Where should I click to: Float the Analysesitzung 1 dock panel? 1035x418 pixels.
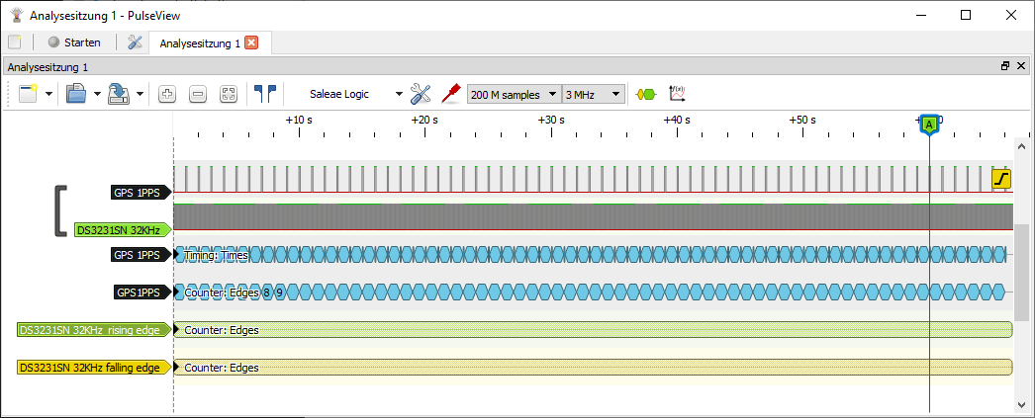tap(1005, 66)
